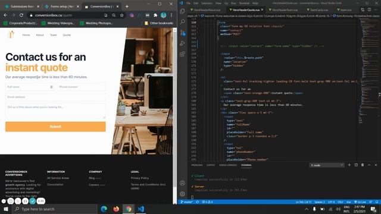Click the Phone number input field
The height and width of the screenshot is (214, 381).
pyautogui.click(x=82, y=87)
